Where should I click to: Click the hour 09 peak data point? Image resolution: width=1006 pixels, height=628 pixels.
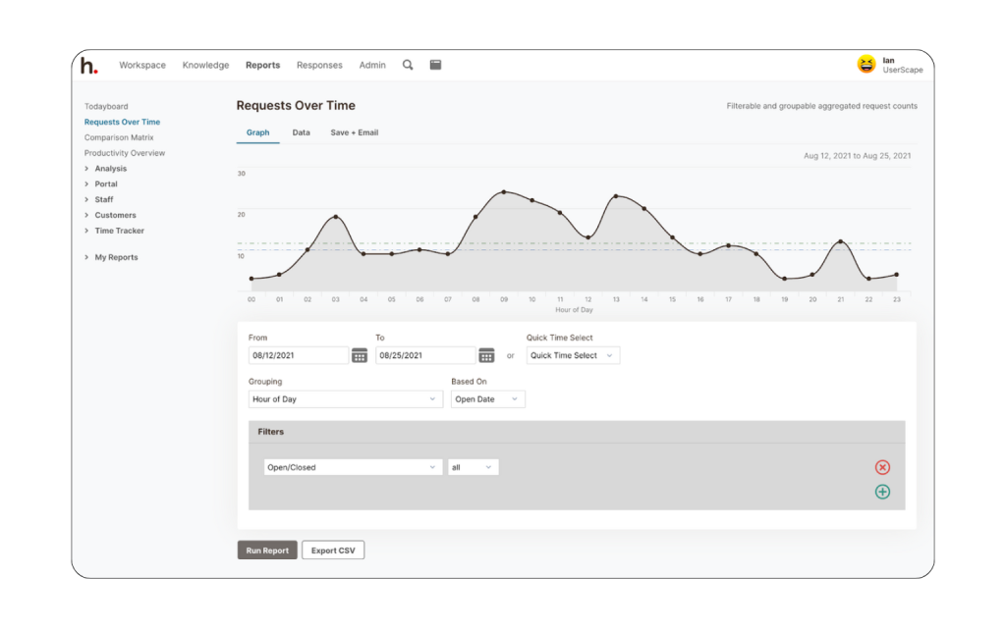pos(504,192)
